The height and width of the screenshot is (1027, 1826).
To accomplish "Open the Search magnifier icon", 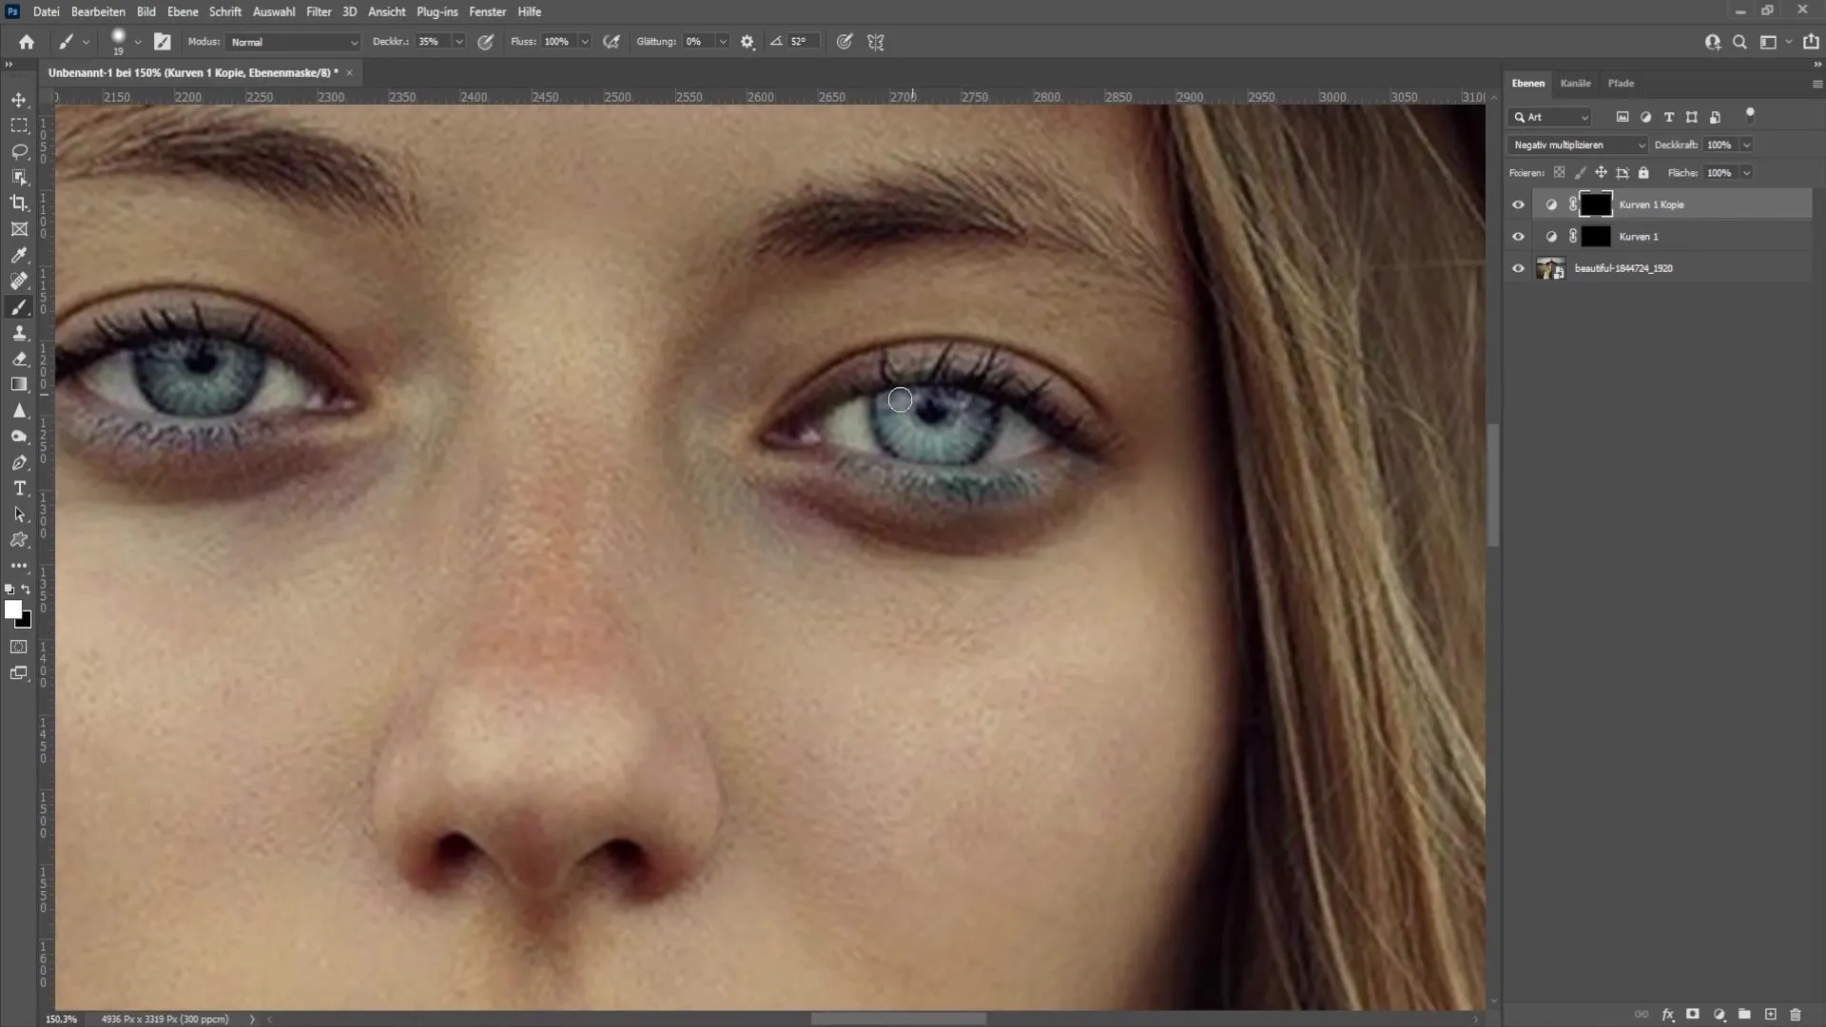I will pyautogui.click(x=1739, y=42).
